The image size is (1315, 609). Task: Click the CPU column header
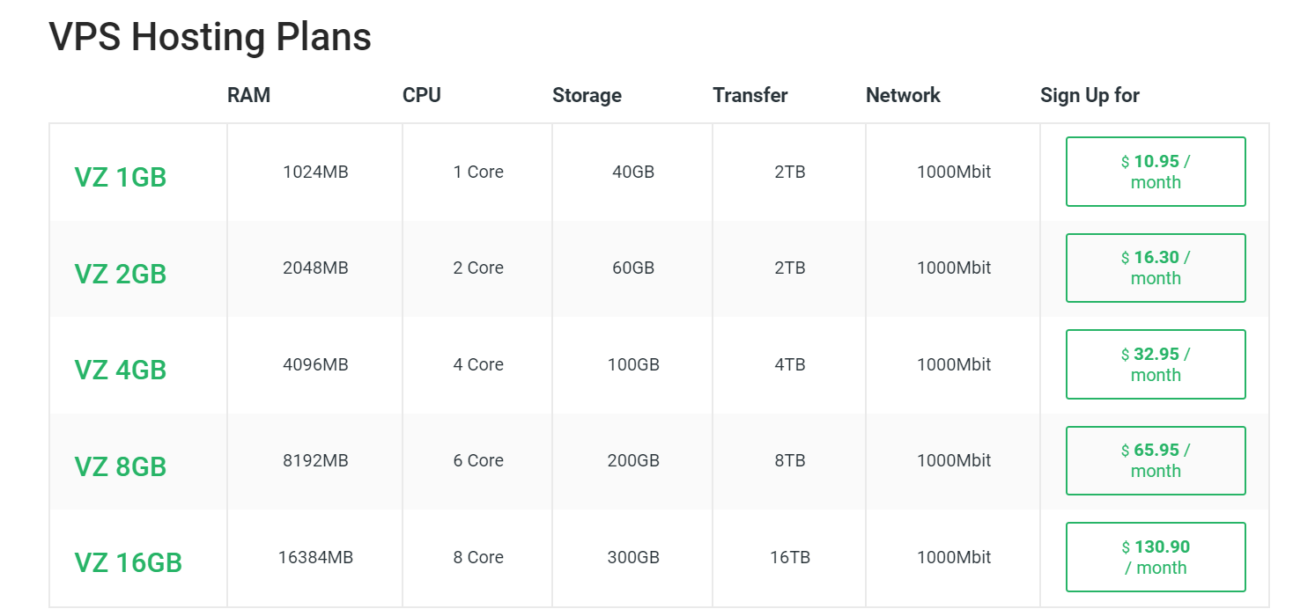tap(421, 95)
